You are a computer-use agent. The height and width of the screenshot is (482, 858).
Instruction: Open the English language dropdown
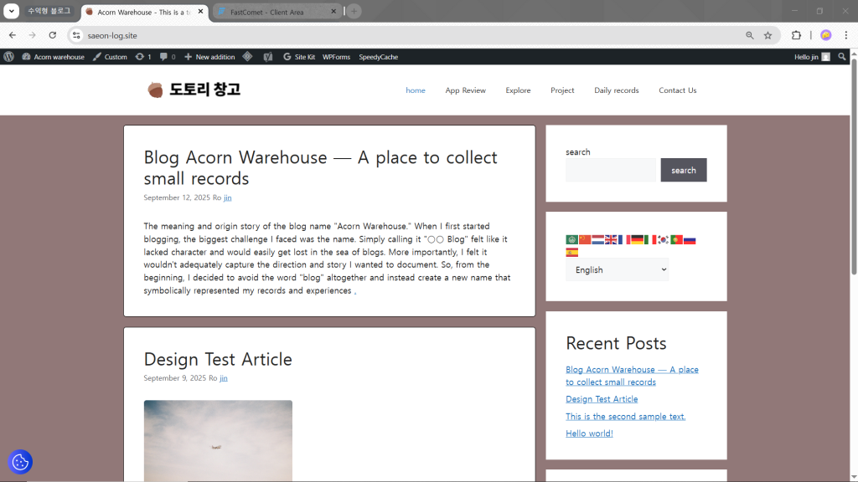point(617,269)
